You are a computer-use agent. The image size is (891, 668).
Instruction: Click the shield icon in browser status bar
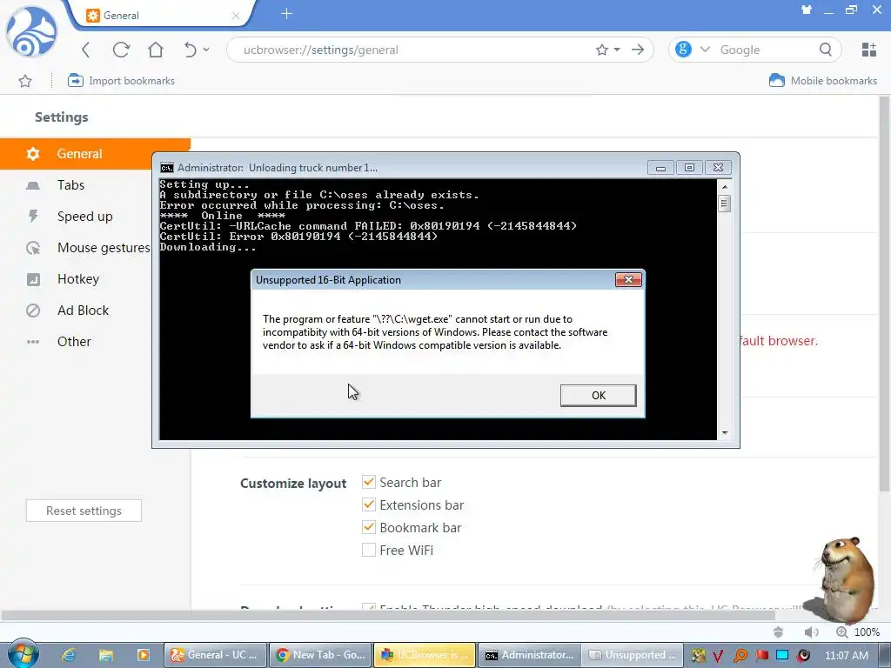pyautogui.click(x=779, y=632)
